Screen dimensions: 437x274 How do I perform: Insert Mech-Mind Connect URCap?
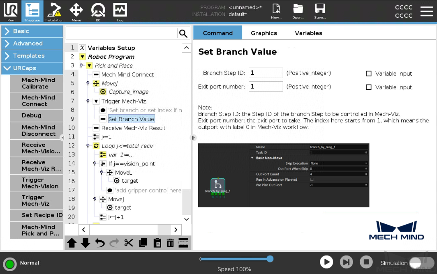[37, 101]
